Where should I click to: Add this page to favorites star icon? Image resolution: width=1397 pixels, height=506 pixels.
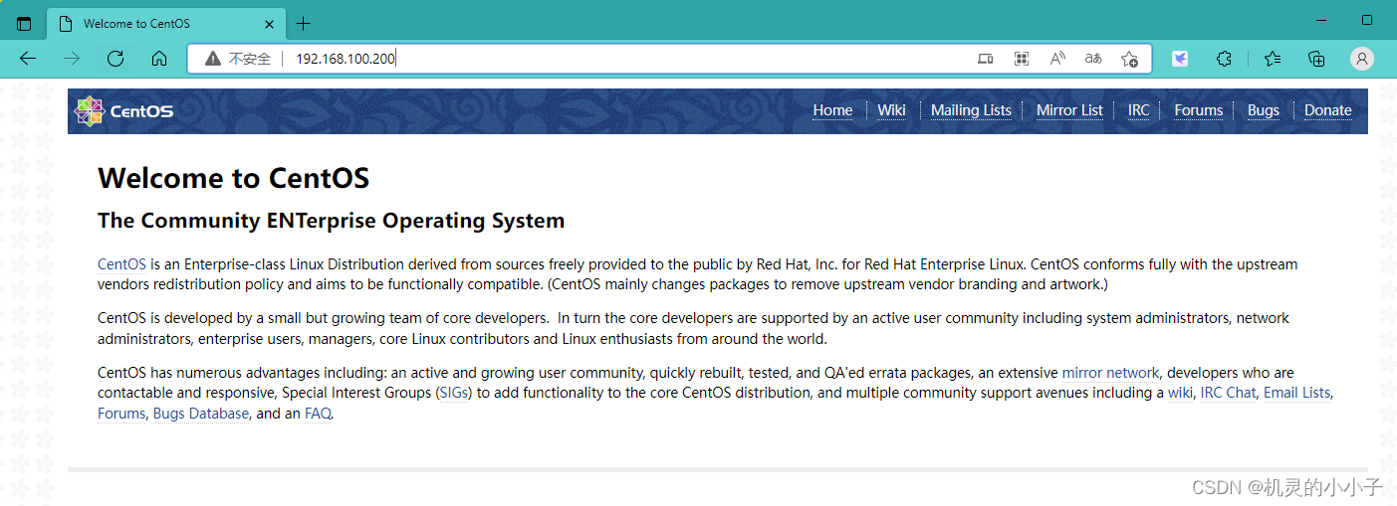1129,59
